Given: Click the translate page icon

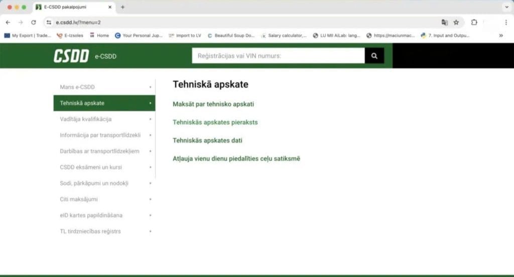Looking at the screenshot, I should pyautogui.click(x=444, y=23).
